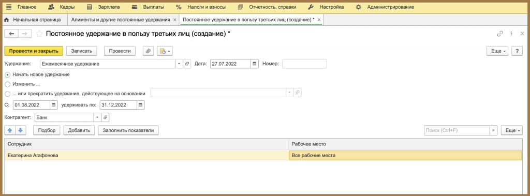The image size is (530, 196).
Task: Click the end date field 31.12.2022
Action: coord(118,105)
